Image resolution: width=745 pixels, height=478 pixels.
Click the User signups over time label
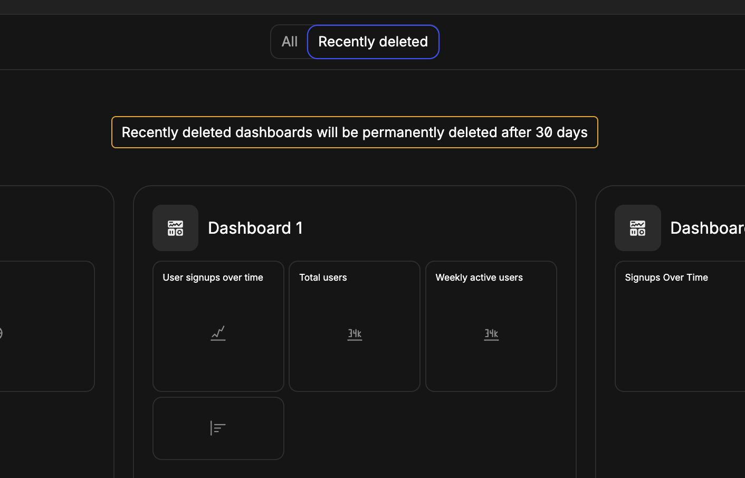click(x=213, y=278)
